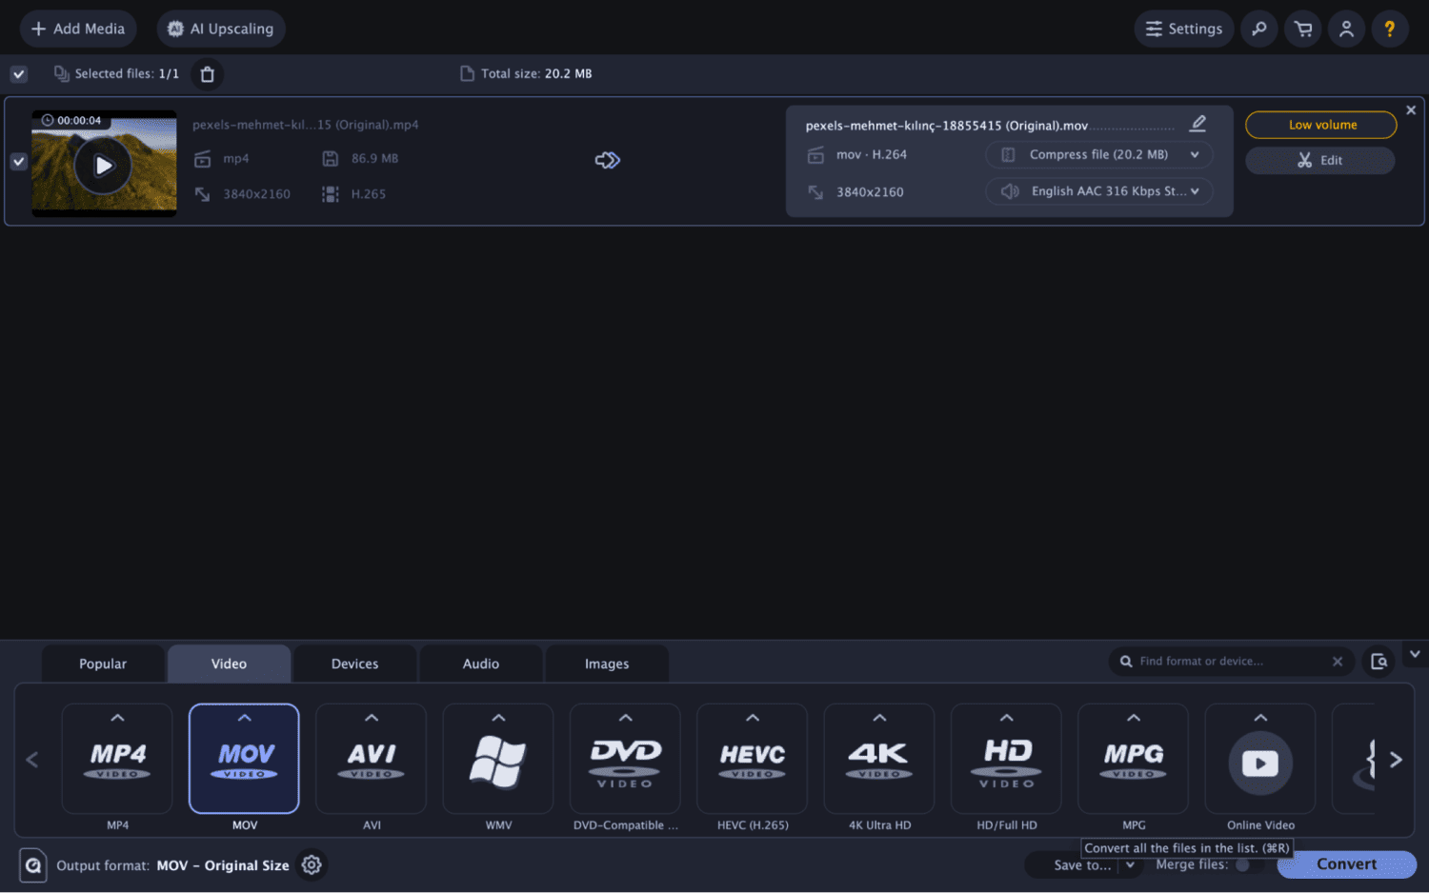
Task: Switch to the Devices tab
Action: tap(354, 663)
